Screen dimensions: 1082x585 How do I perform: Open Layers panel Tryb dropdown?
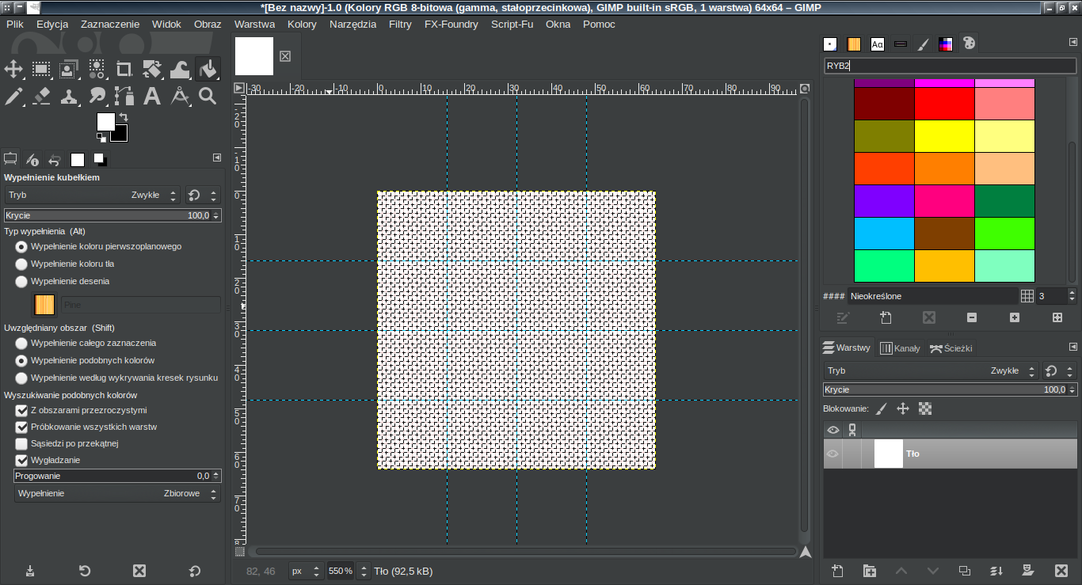click(x=931, y=370)
